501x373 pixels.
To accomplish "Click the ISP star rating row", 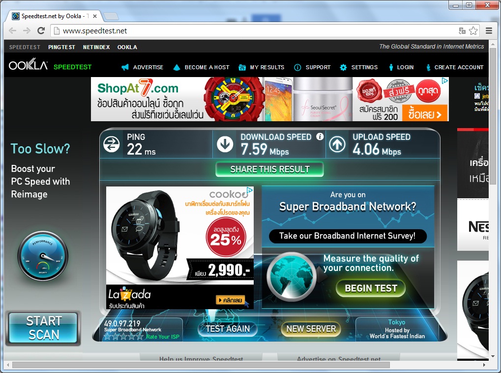I will tap(124, 336).
